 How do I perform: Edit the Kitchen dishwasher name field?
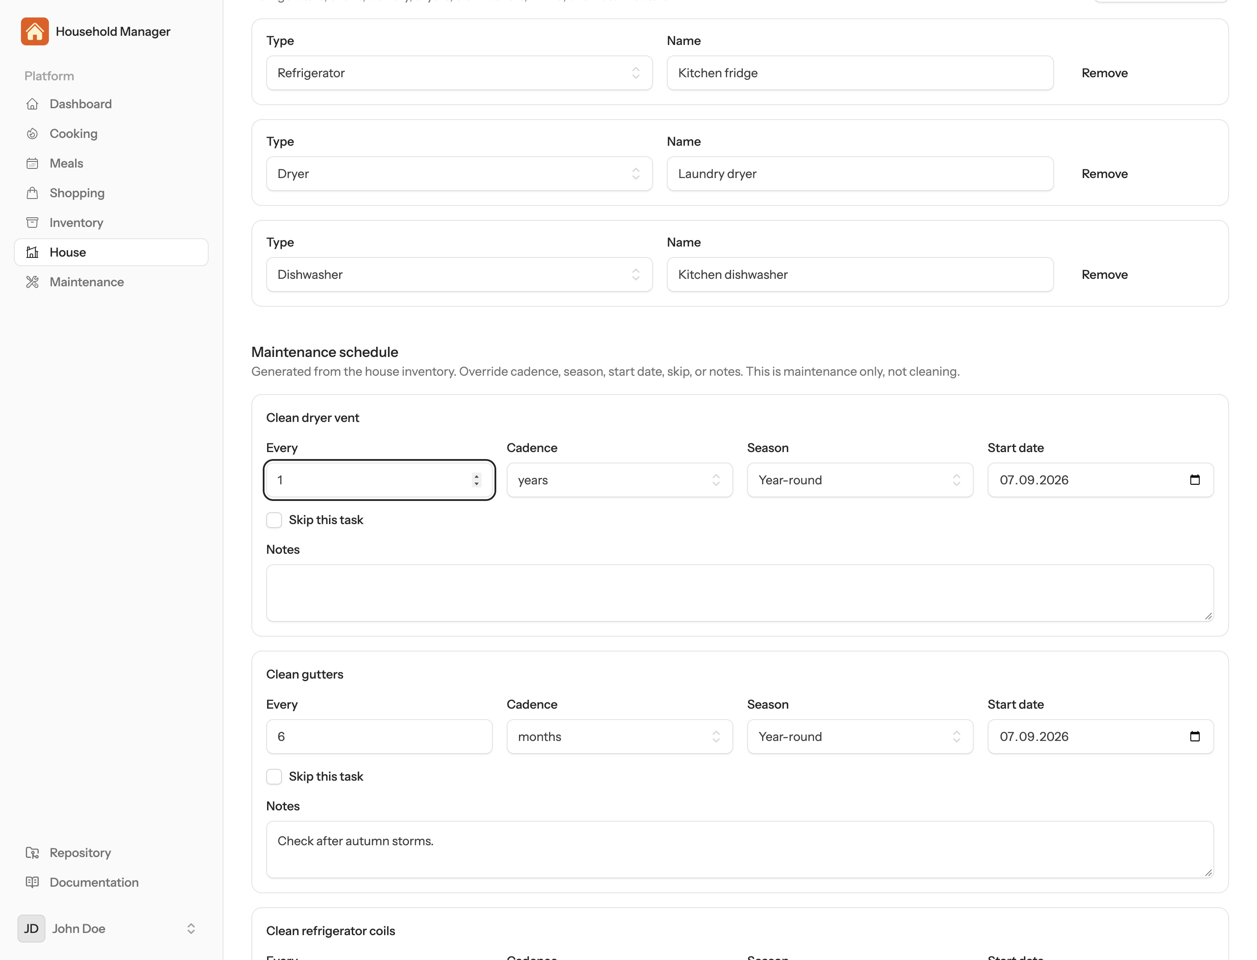pyautogui.click(x=860, y=275)
